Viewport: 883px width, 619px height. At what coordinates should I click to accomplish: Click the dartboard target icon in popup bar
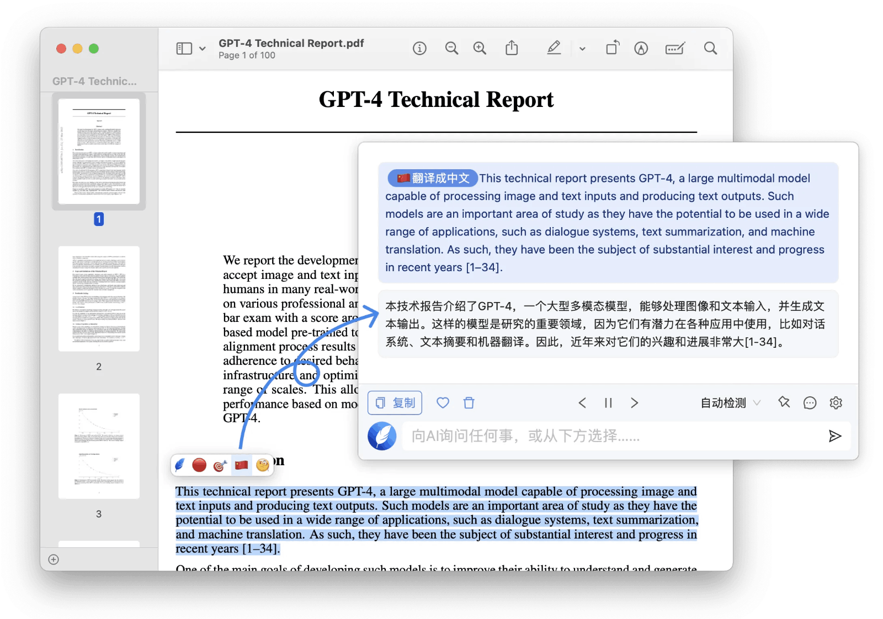coord(220,466)
